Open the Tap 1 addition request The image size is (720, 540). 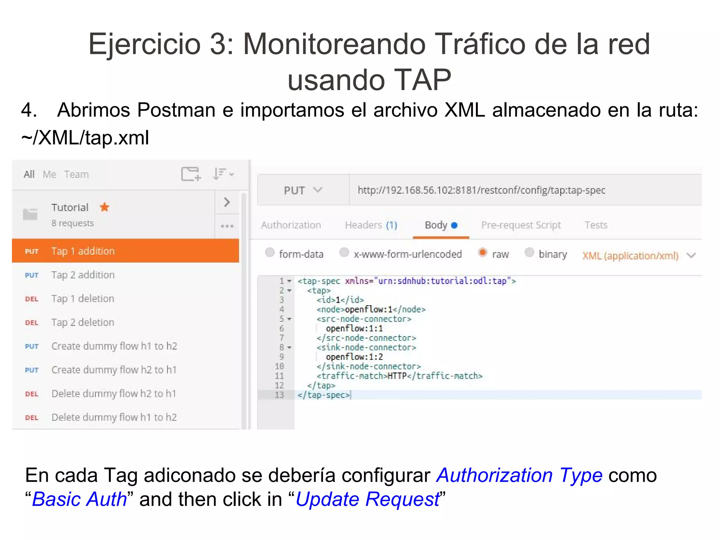pos(126,251)
